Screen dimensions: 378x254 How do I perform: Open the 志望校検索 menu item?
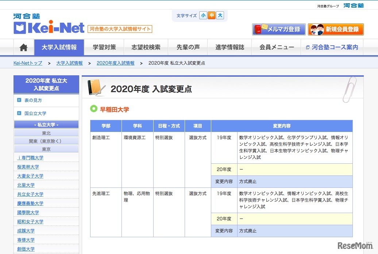pyautogui.click(x=146, y=47)
